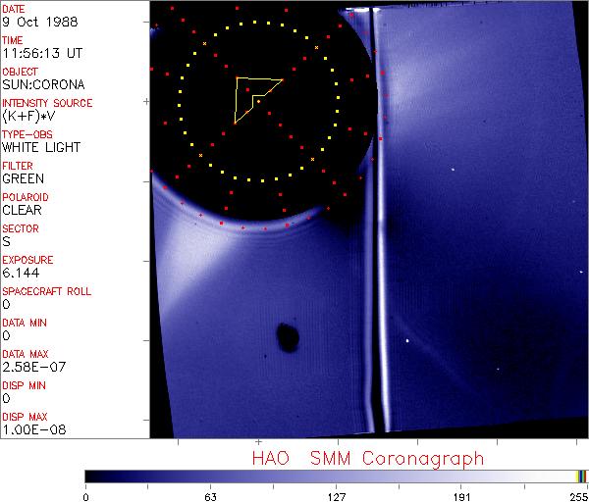Screen dimensions: 589x502
Task: Select the "GREEN" filter value
Action: tap(23, 178)
